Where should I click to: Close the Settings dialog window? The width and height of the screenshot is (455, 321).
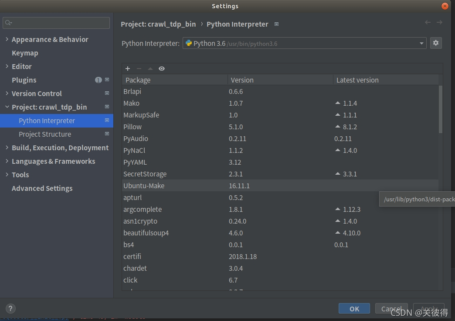pos(445,6)
